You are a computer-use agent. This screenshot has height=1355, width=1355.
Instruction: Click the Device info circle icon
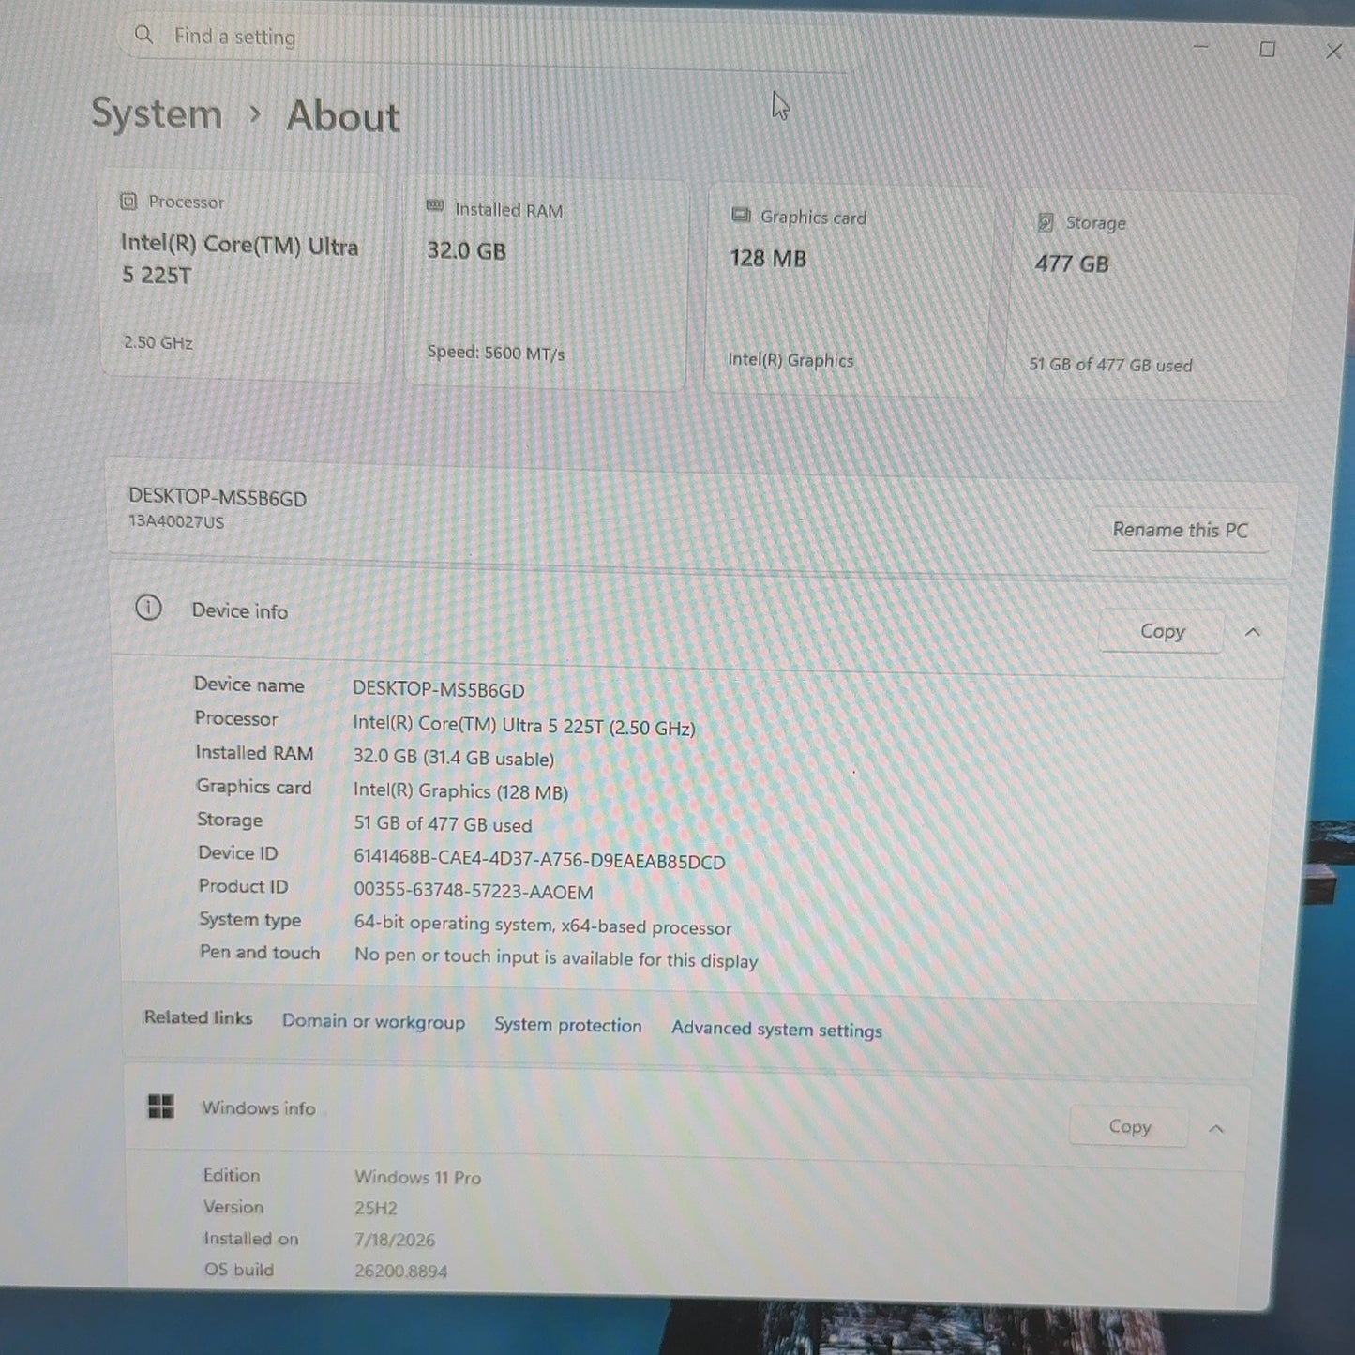pos(148,608)
